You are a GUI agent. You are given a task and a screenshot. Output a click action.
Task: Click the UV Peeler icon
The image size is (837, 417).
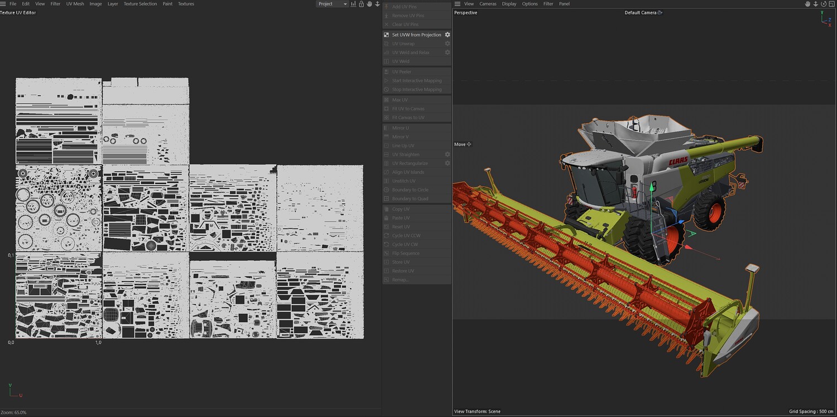[x=386, y=72]
